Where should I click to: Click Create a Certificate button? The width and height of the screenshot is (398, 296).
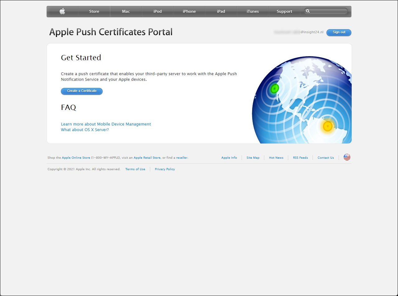(x=82, y=91)
